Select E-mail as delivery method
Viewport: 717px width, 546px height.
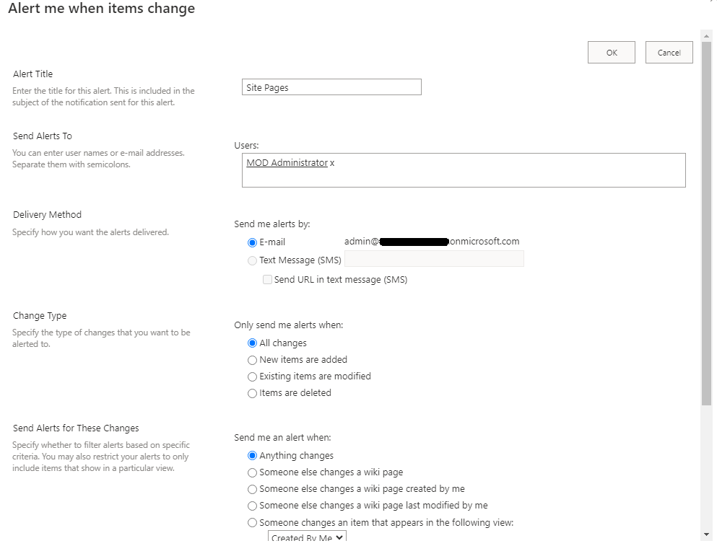(252, 242)
